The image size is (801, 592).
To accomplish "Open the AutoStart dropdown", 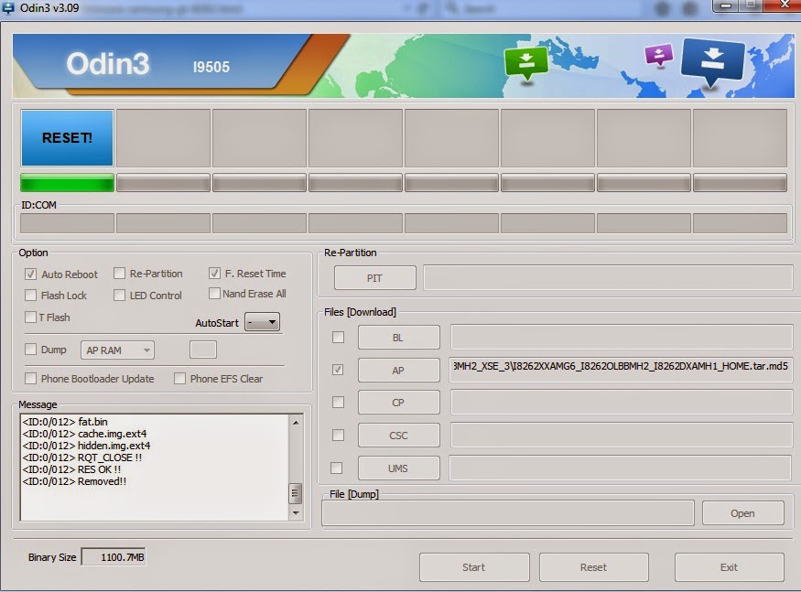I will point(262,322).
